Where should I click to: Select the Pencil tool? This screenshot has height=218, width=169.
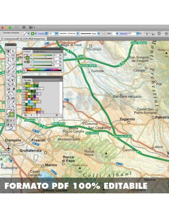[x=13, y=68]
